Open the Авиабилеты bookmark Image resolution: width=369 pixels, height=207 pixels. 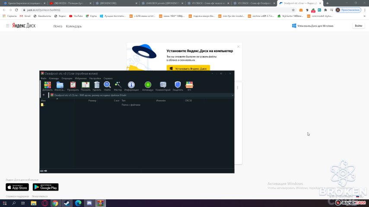[42, 16]
